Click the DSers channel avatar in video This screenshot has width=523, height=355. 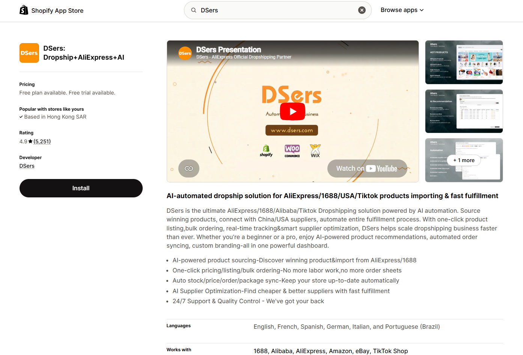(185, 53)
